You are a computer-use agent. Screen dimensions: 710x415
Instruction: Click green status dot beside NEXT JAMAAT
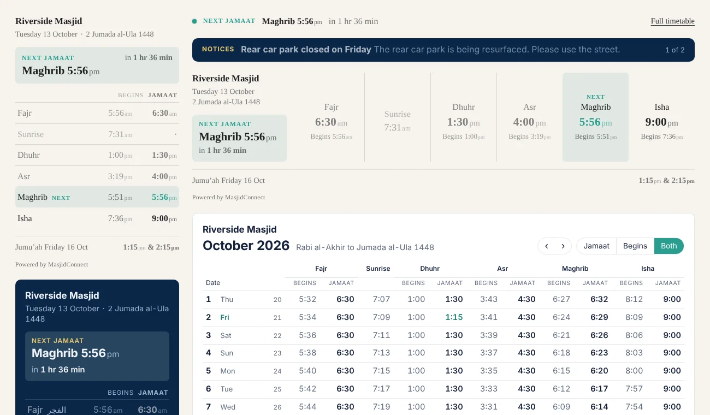click(194, 21)
